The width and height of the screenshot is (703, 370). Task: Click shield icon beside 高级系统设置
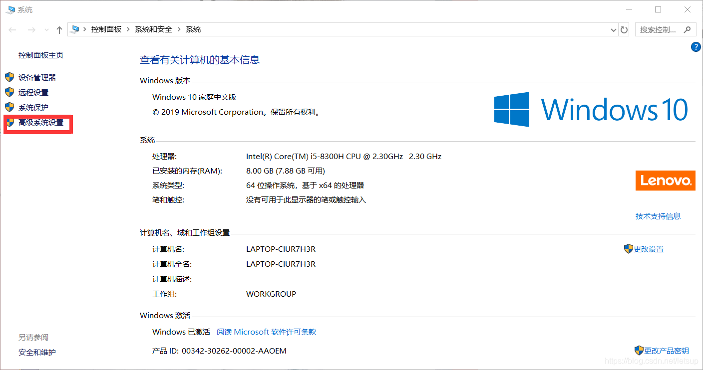click(9, 122)
